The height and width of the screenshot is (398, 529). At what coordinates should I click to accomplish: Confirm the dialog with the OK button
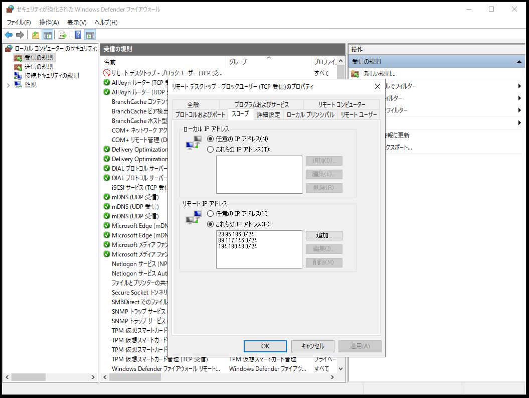tap(265, 346)
